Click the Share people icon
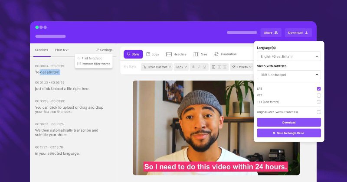 276,32
